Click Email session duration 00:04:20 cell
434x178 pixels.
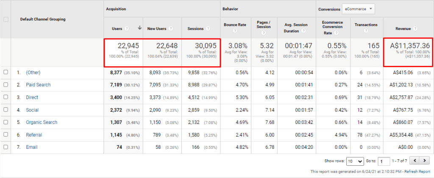303,148
